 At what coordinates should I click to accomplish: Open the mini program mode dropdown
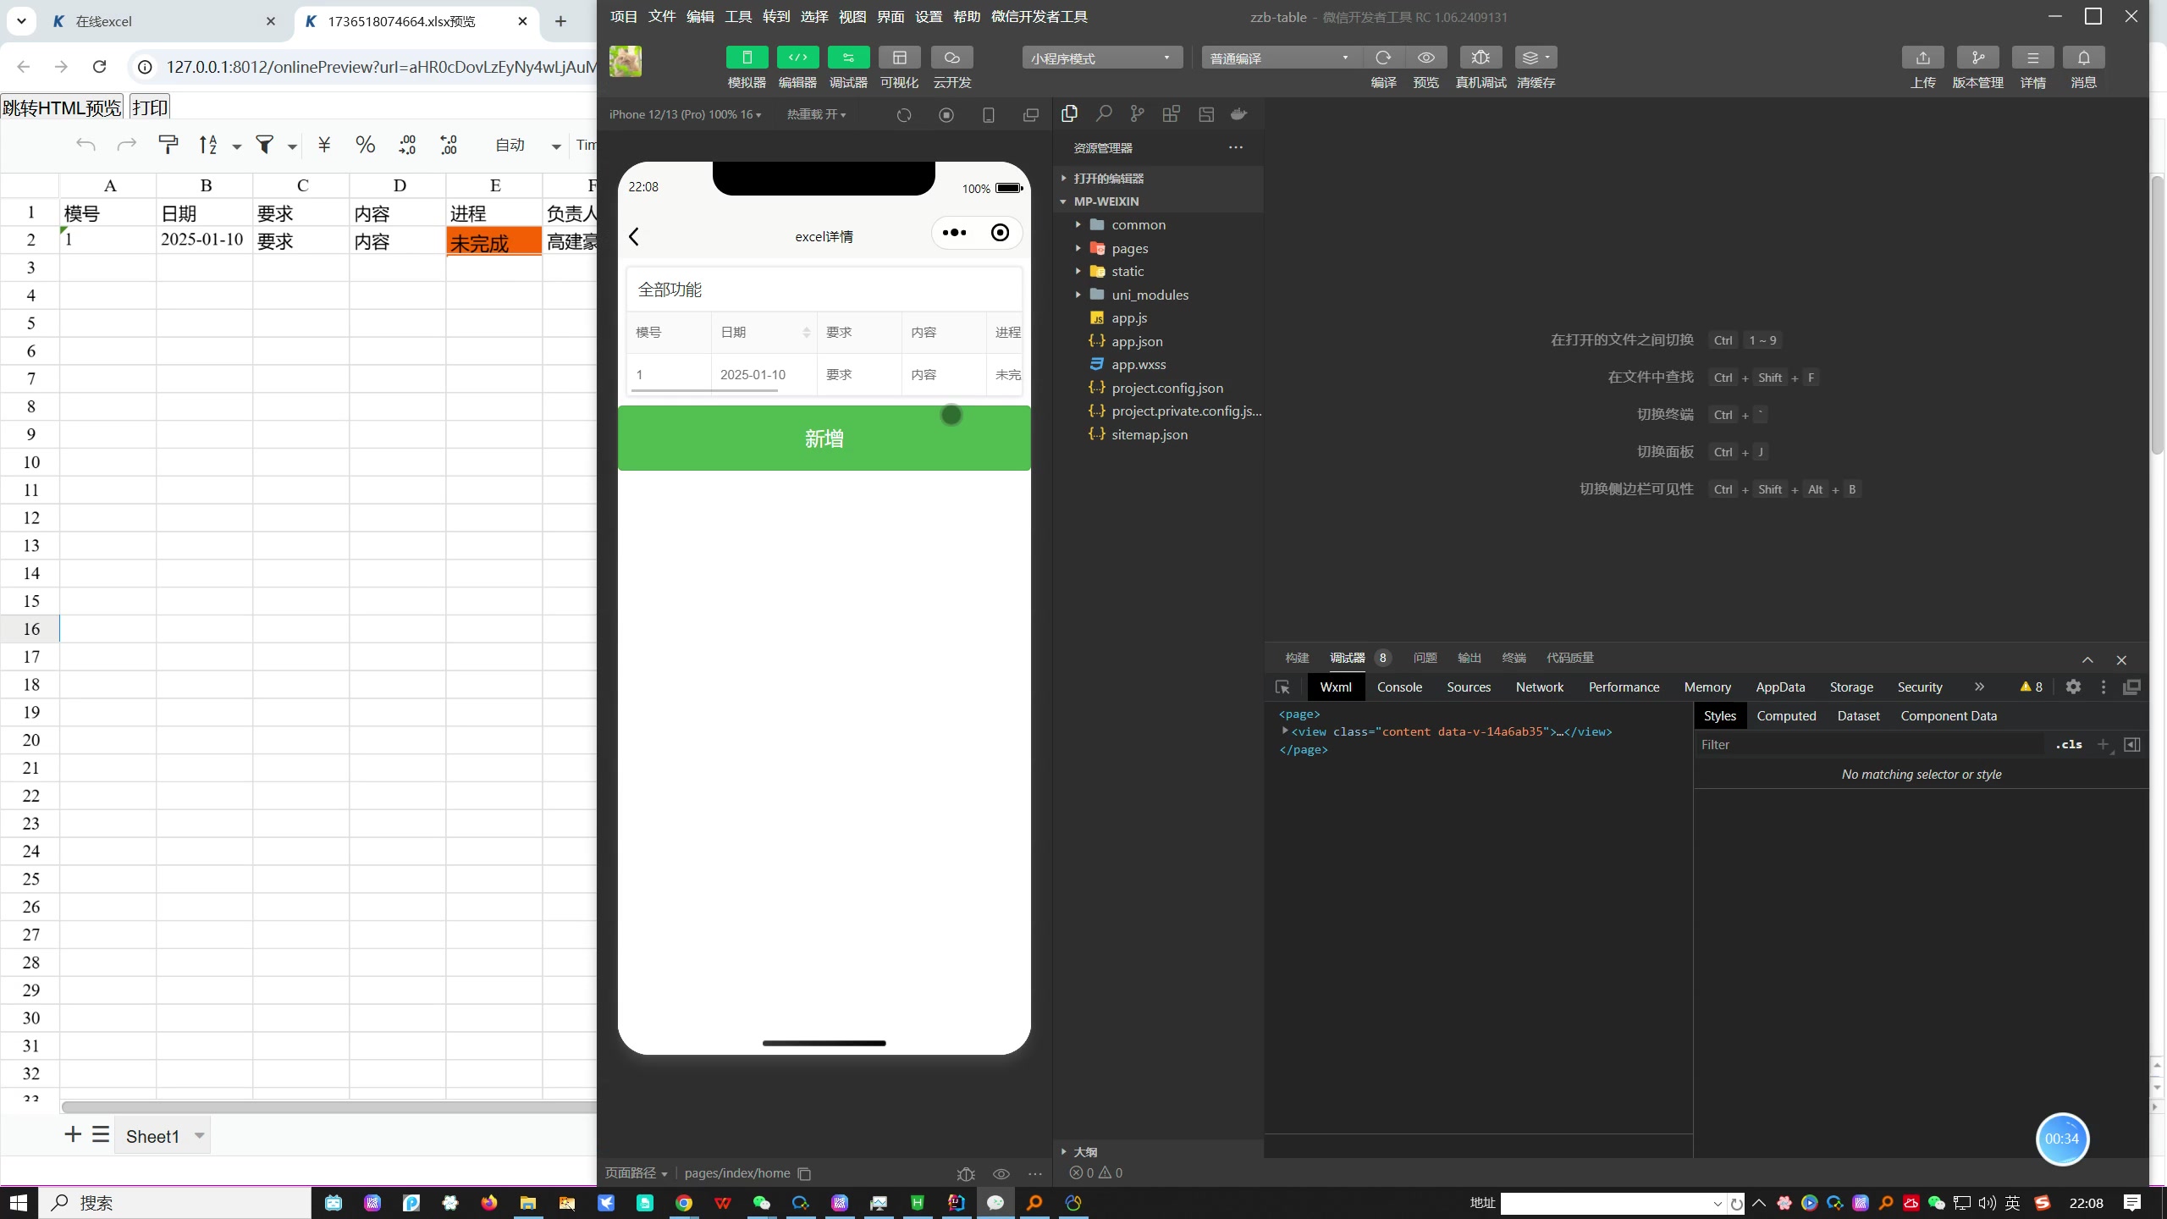point(1101,58)
